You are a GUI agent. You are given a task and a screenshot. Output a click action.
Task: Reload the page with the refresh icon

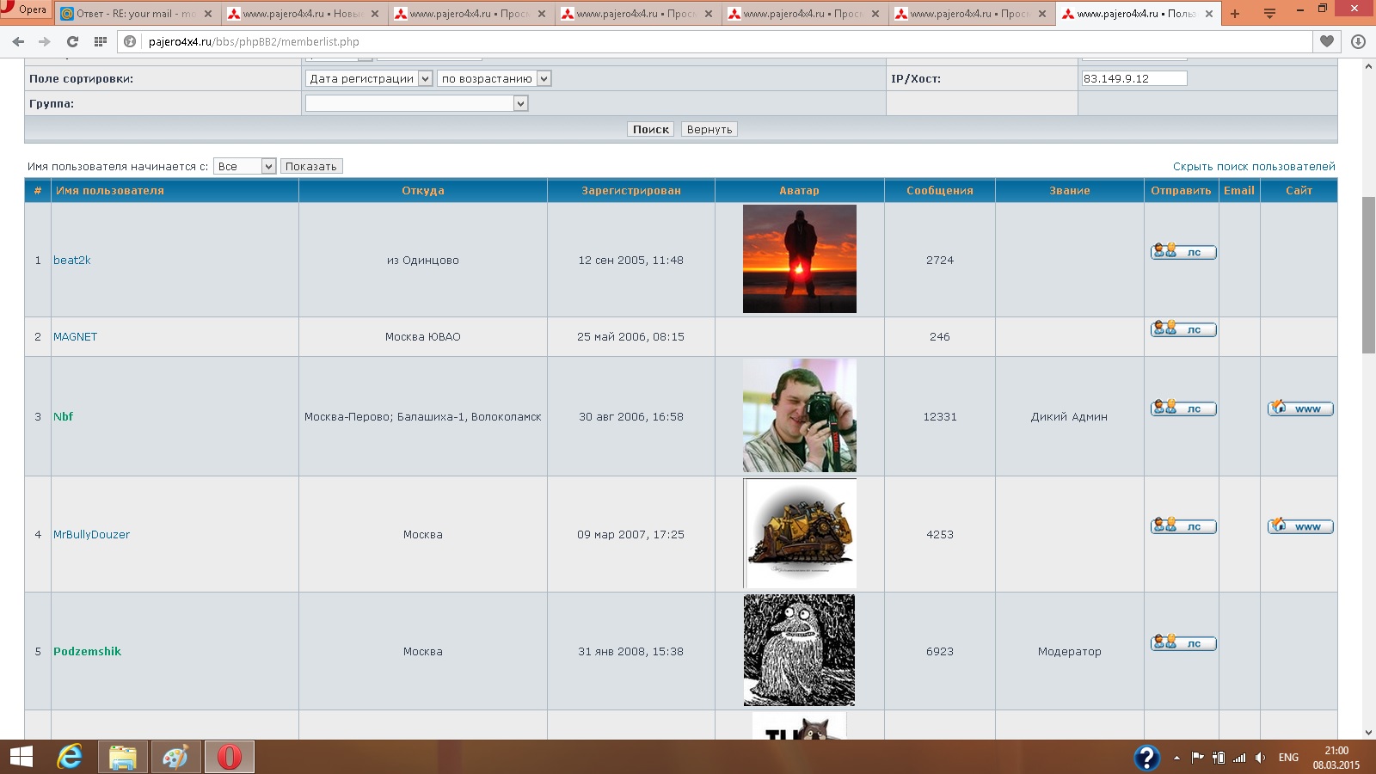pos(72,41)
